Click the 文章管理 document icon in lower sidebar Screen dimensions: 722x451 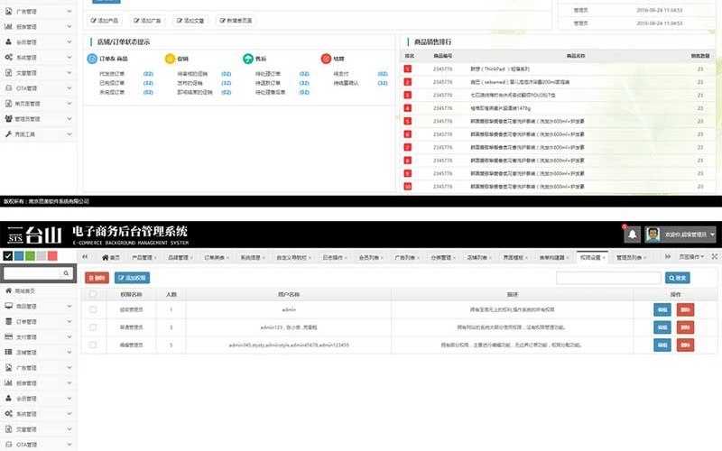[8, 429]
